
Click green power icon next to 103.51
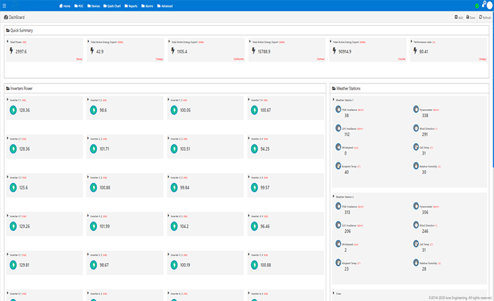pos(174,148)
